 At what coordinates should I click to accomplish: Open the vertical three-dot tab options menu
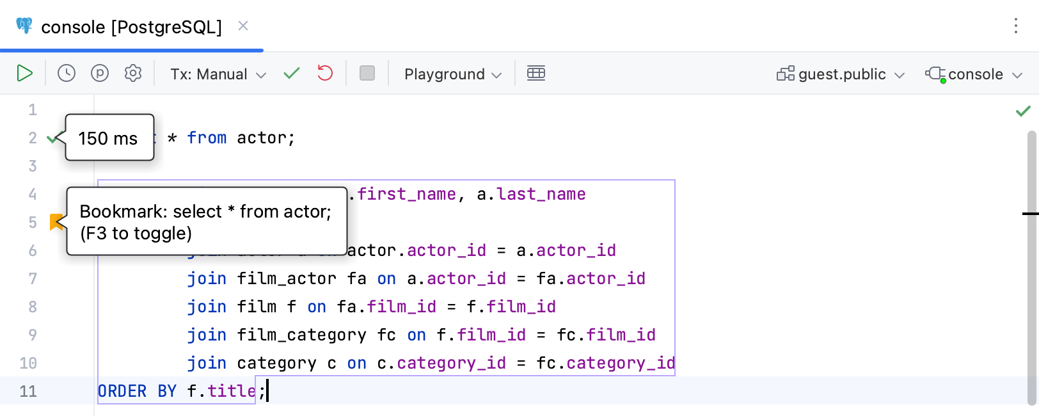1015,26
